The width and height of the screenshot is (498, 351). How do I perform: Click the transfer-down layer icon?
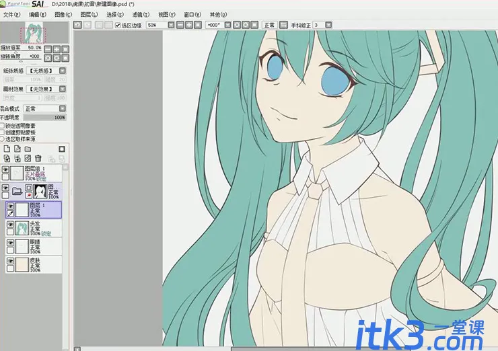tap(7, 158)
